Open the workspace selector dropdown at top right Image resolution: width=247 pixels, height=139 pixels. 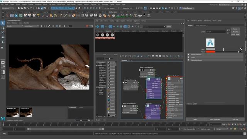(231, 5)
